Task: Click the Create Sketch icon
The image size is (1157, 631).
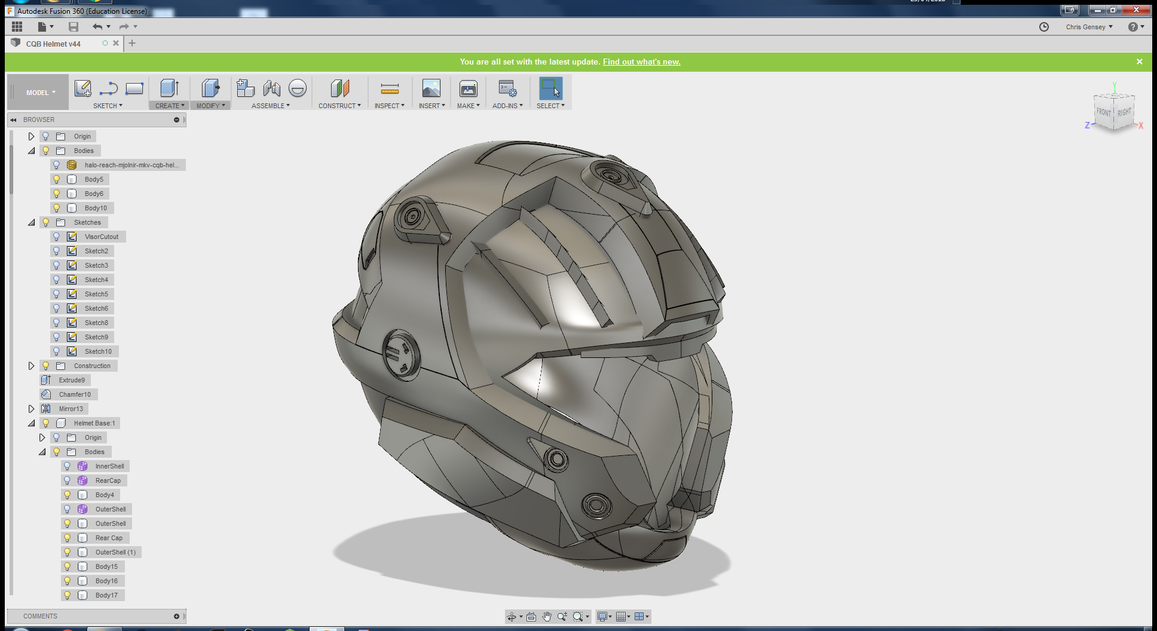Action: point(82,88)
